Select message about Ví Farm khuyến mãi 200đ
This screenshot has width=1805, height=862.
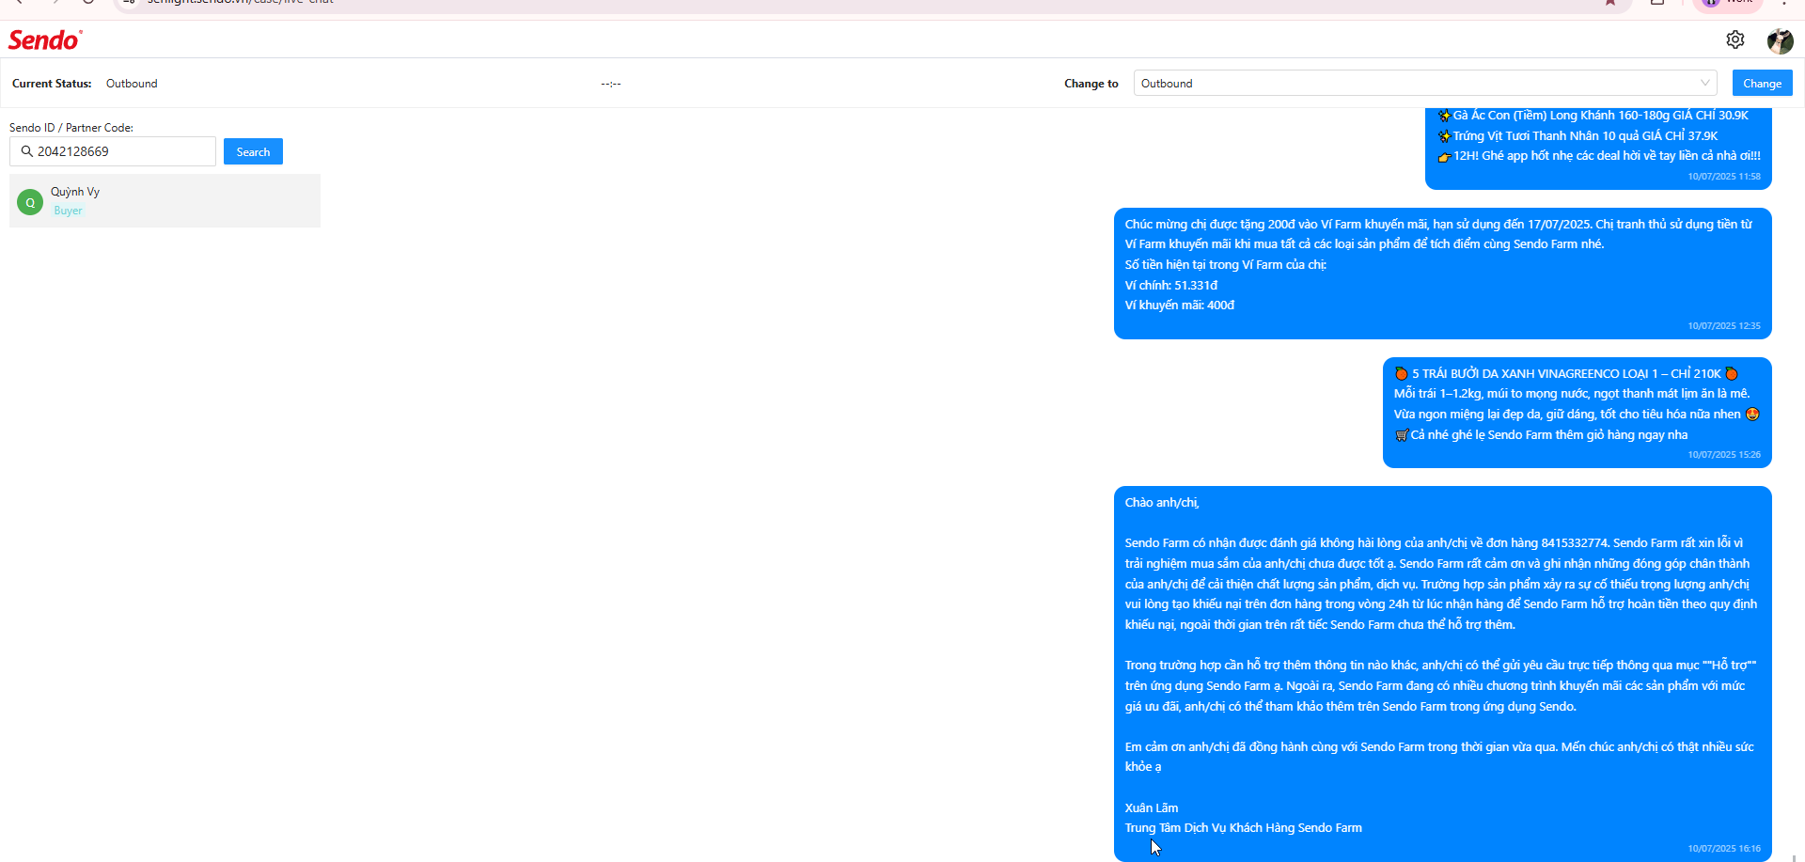pyautogui.click(x=1443, y=274)
